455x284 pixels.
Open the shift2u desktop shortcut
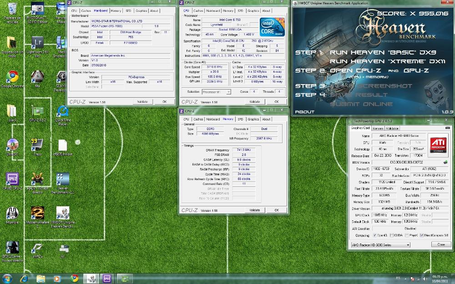pos(37,250)
